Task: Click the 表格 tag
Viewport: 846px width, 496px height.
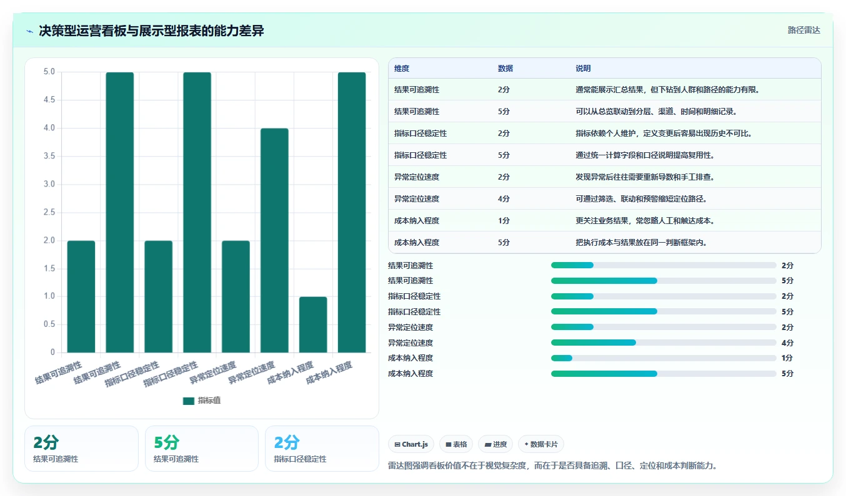Action: [456, 445]
